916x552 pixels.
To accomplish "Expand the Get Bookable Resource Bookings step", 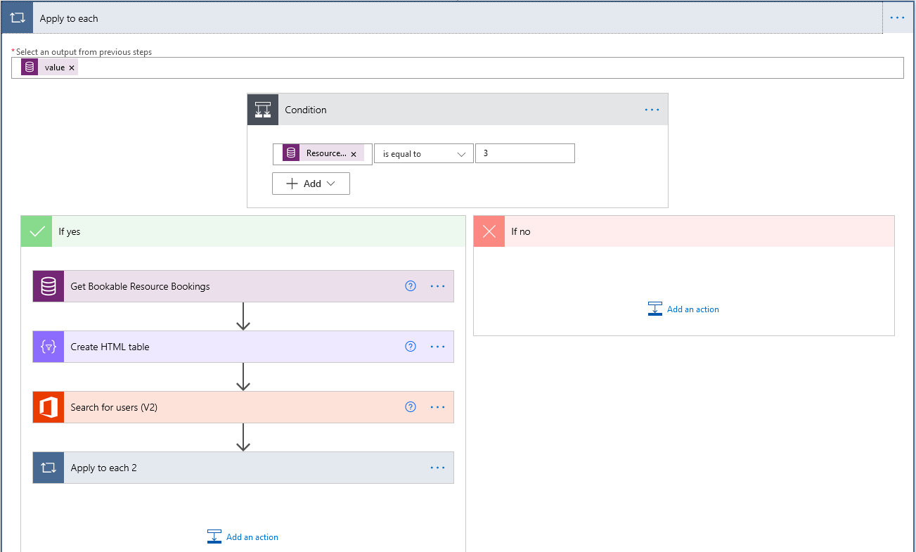I will (243, 286).
